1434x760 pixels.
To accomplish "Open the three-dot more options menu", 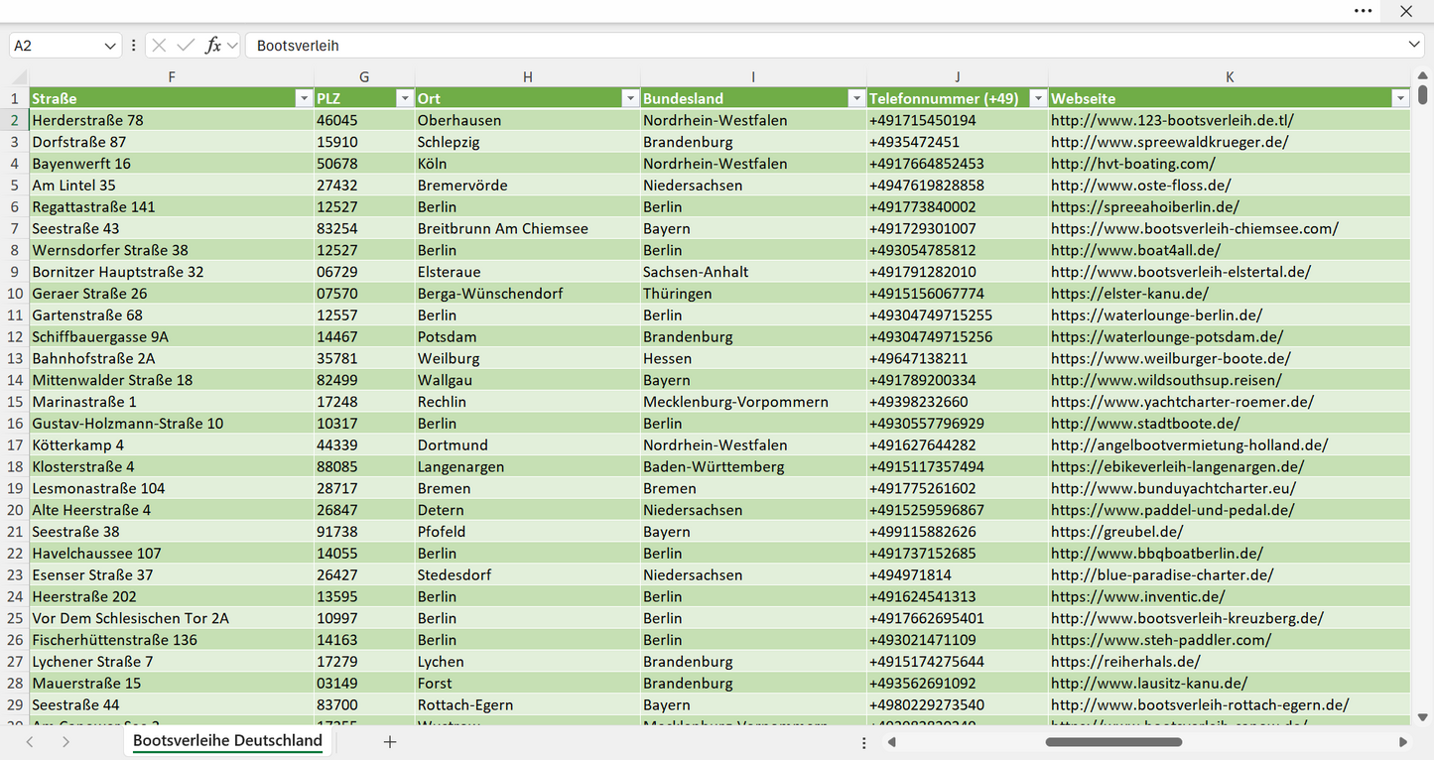I will 1364,11.
